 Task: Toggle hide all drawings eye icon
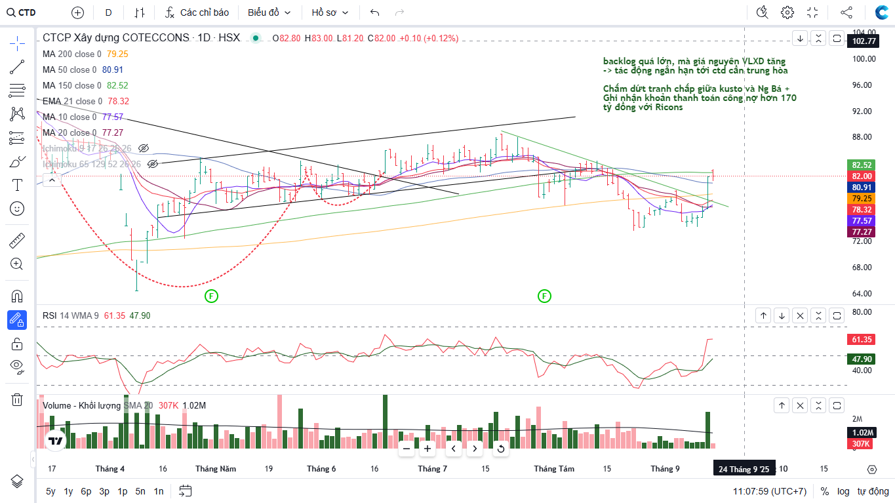17,366
